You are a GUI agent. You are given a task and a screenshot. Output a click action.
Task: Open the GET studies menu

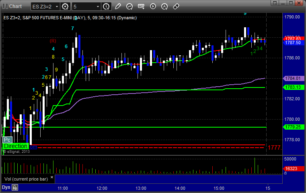click(141, 6)
